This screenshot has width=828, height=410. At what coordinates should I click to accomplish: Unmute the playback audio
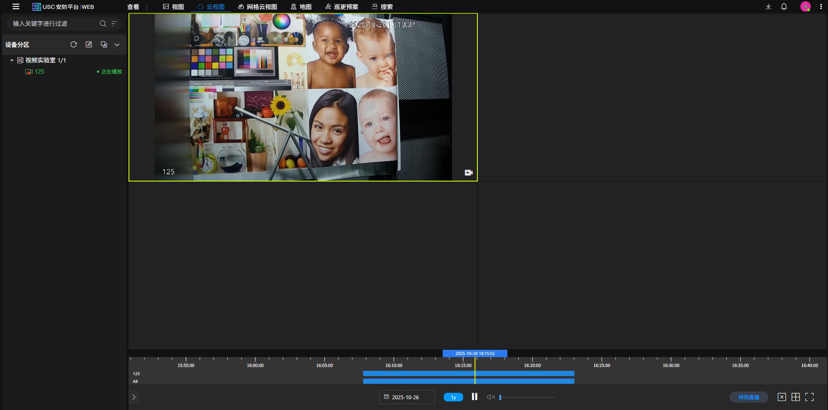tap(491, 397)
